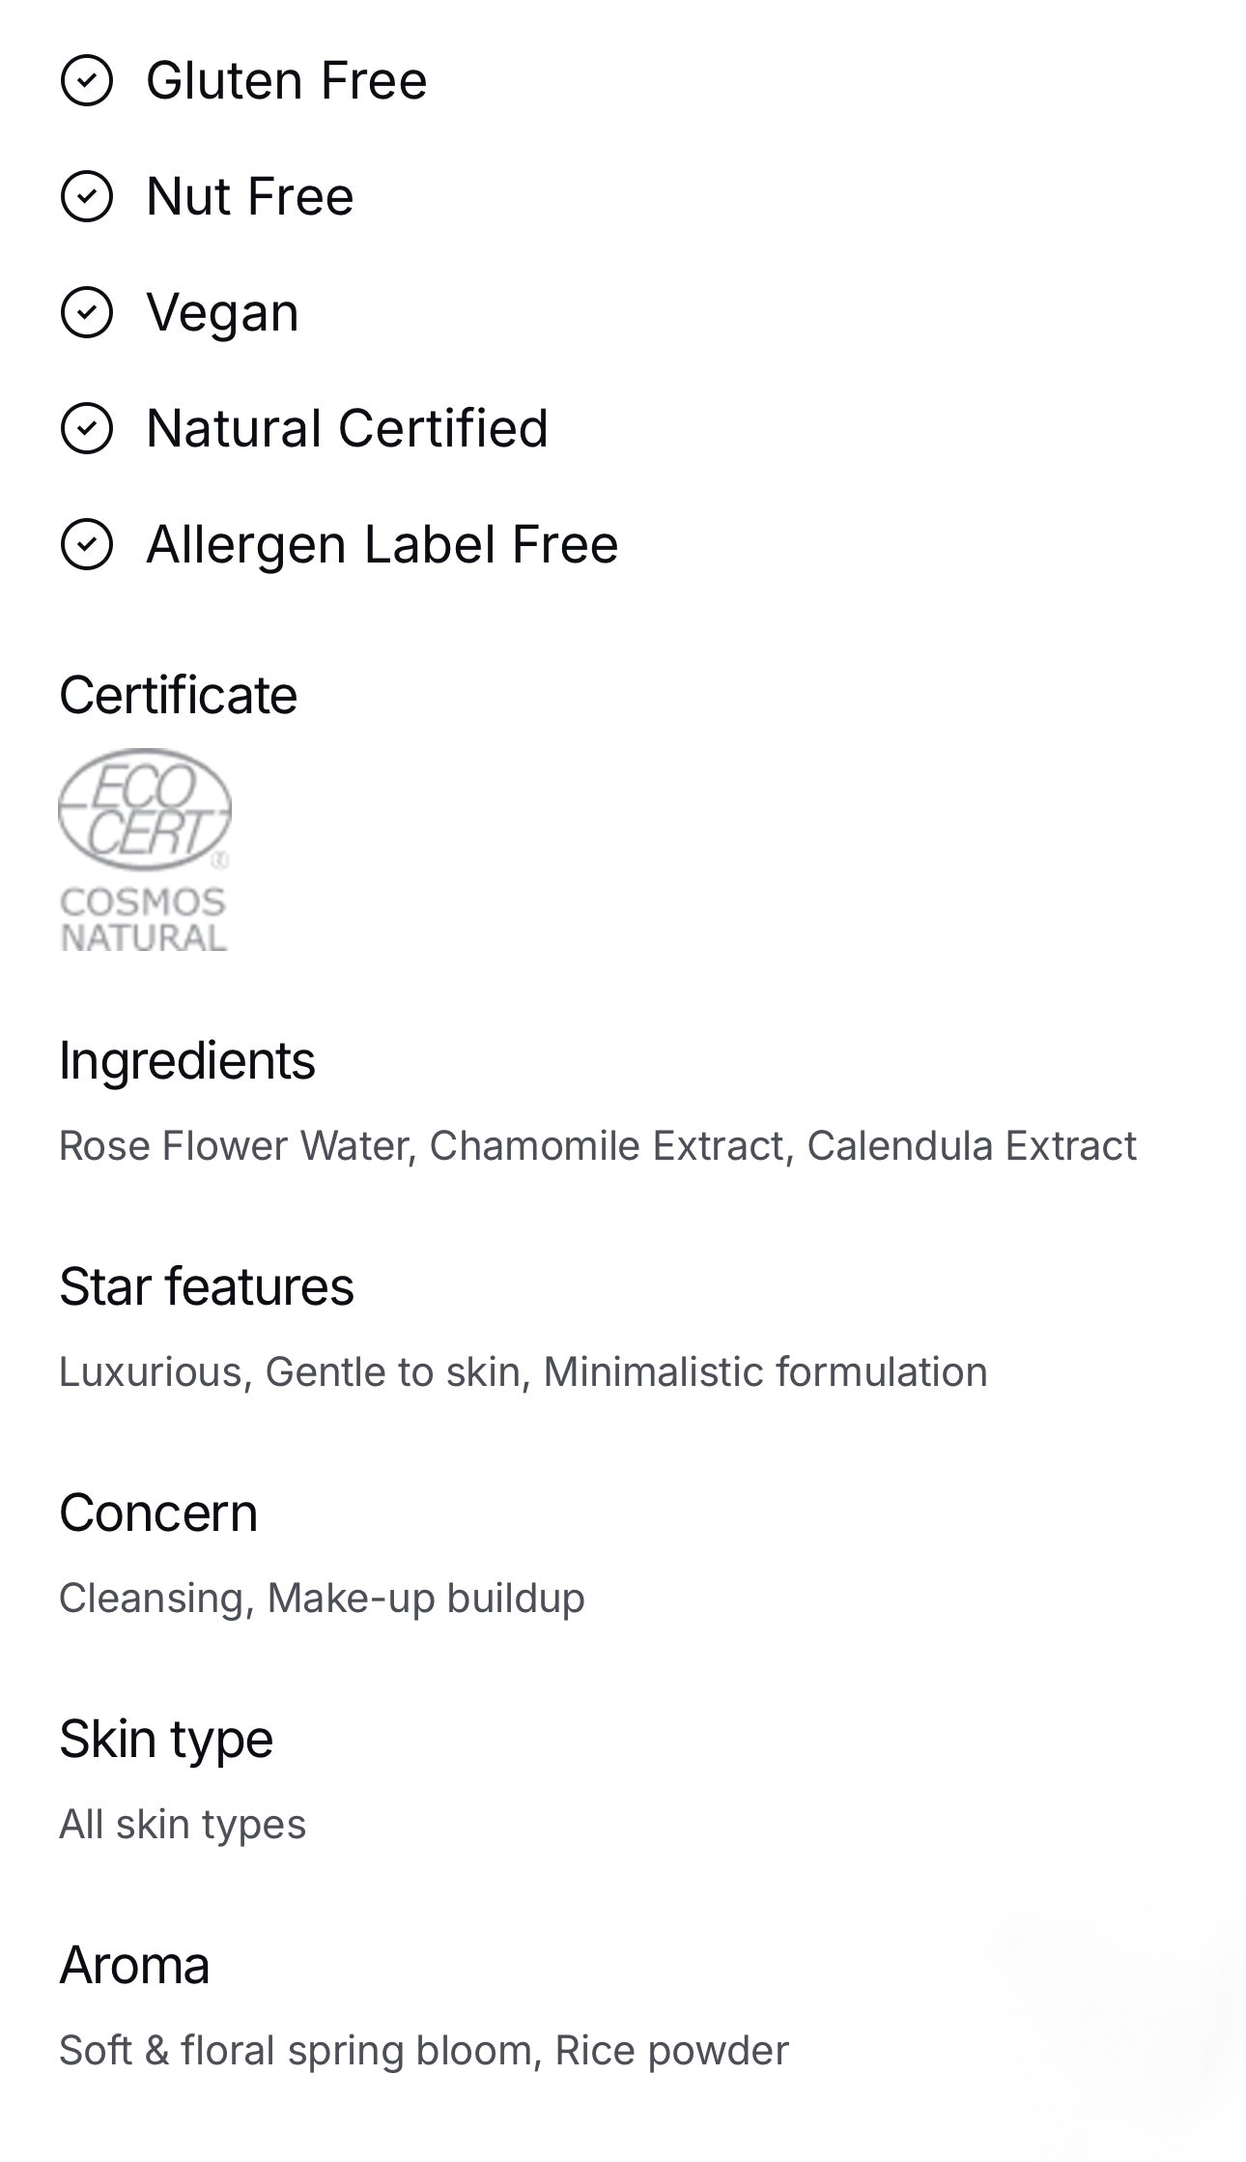Image resolution: width=1246 pixels, height=2162 pixels.
Task: Click the Allergen Label Free checkmark icon
Action: pos(87,544)
